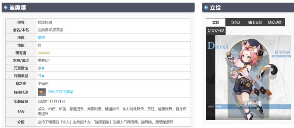
Task: Switch to the 抽卡立绘 tab
Action: 255,22
